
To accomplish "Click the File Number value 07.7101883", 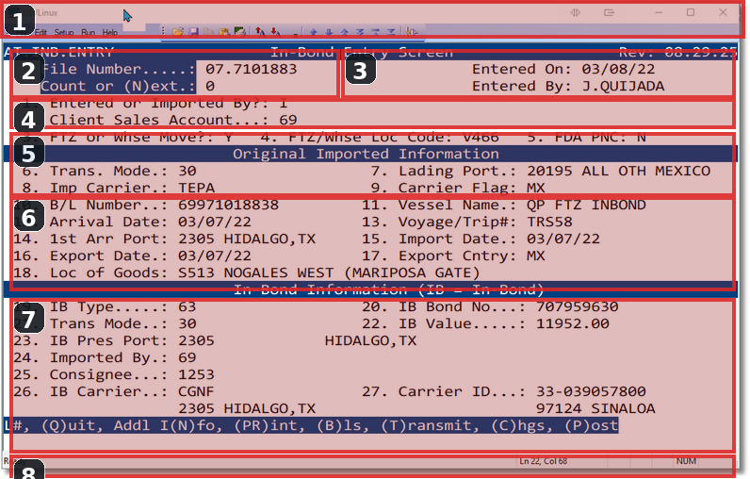I will tap(252, 69).
